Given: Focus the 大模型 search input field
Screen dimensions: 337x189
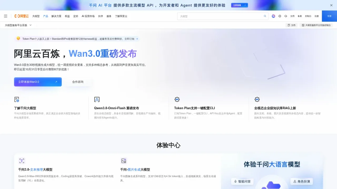Looking at the screenshot, I should [223, 16].
